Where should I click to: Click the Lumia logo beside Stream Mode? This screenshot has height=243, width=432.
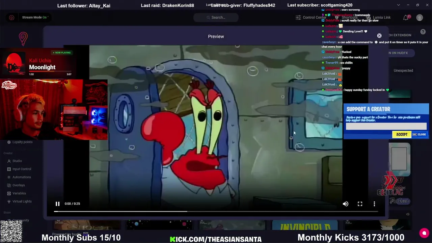click(11, 18)
